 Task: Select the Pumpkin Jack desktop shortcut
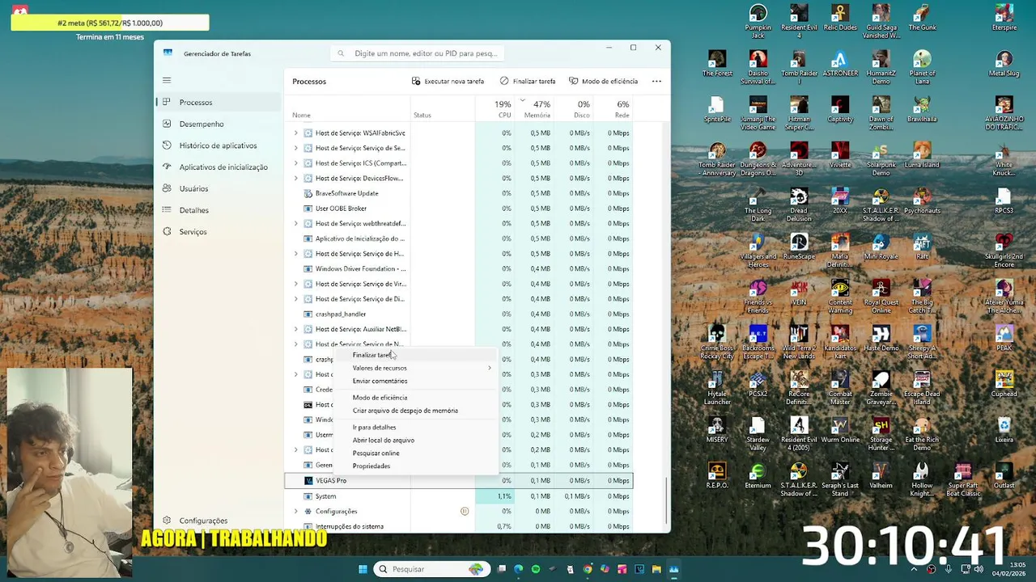click(758, 22)
